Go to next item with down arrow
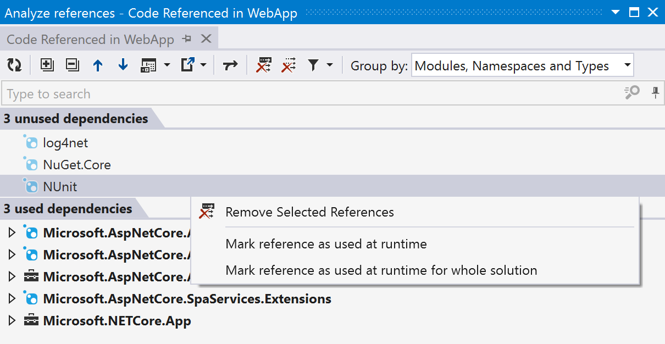The height and width of the screenshot is (344, 665). [123, 65]
